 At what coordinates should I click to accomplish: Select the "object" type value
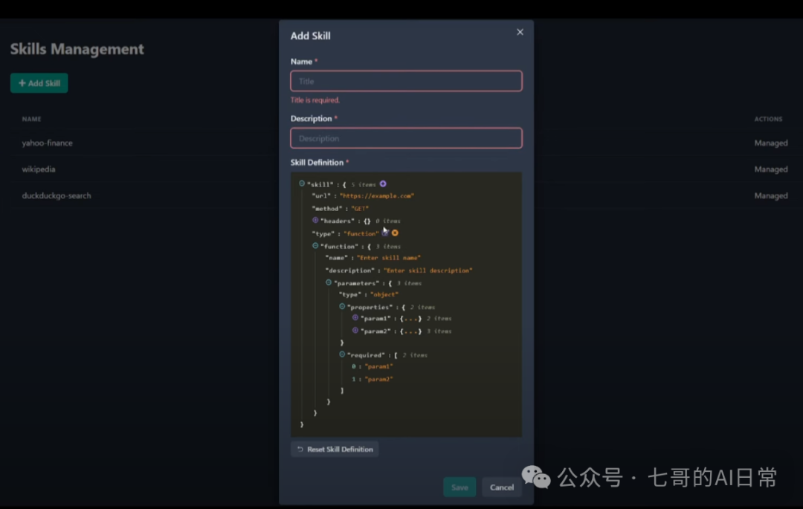tap(384, 295)
